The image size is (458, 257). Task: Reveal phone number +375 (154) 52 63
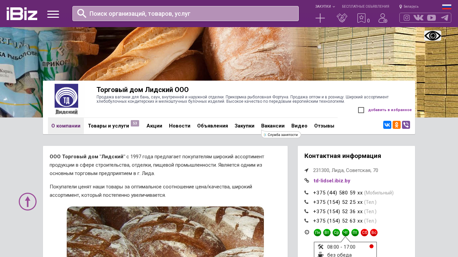point(338,221)
